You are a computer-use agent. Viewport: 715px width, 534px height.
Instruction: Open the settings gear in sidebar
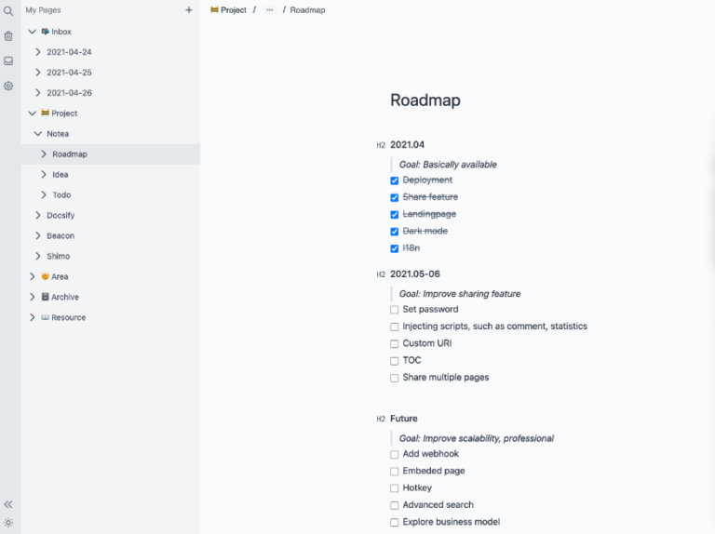click(8, 86)
